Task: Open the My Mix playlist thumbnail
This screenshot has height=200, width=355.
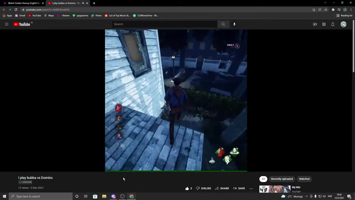Action: (x=275, y=189)
